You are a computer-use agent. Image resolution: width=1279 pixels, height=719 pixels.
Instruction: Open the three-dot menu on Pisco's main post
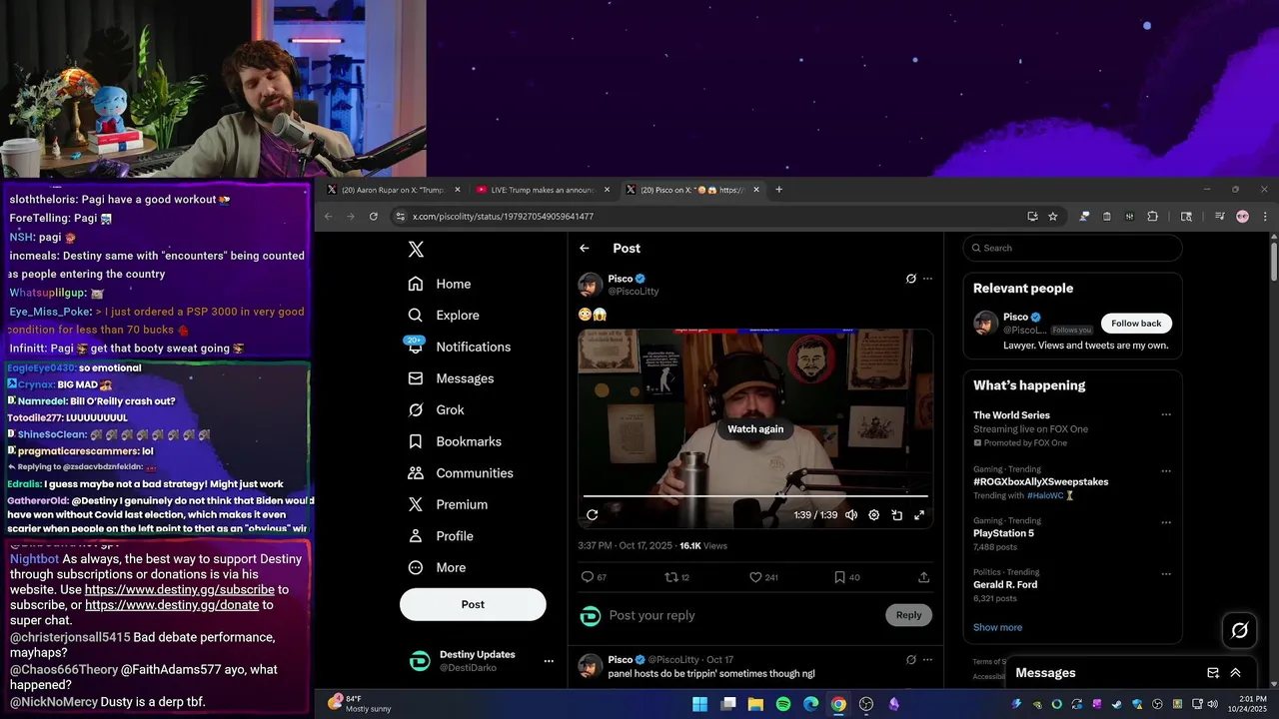click(927, 279)
